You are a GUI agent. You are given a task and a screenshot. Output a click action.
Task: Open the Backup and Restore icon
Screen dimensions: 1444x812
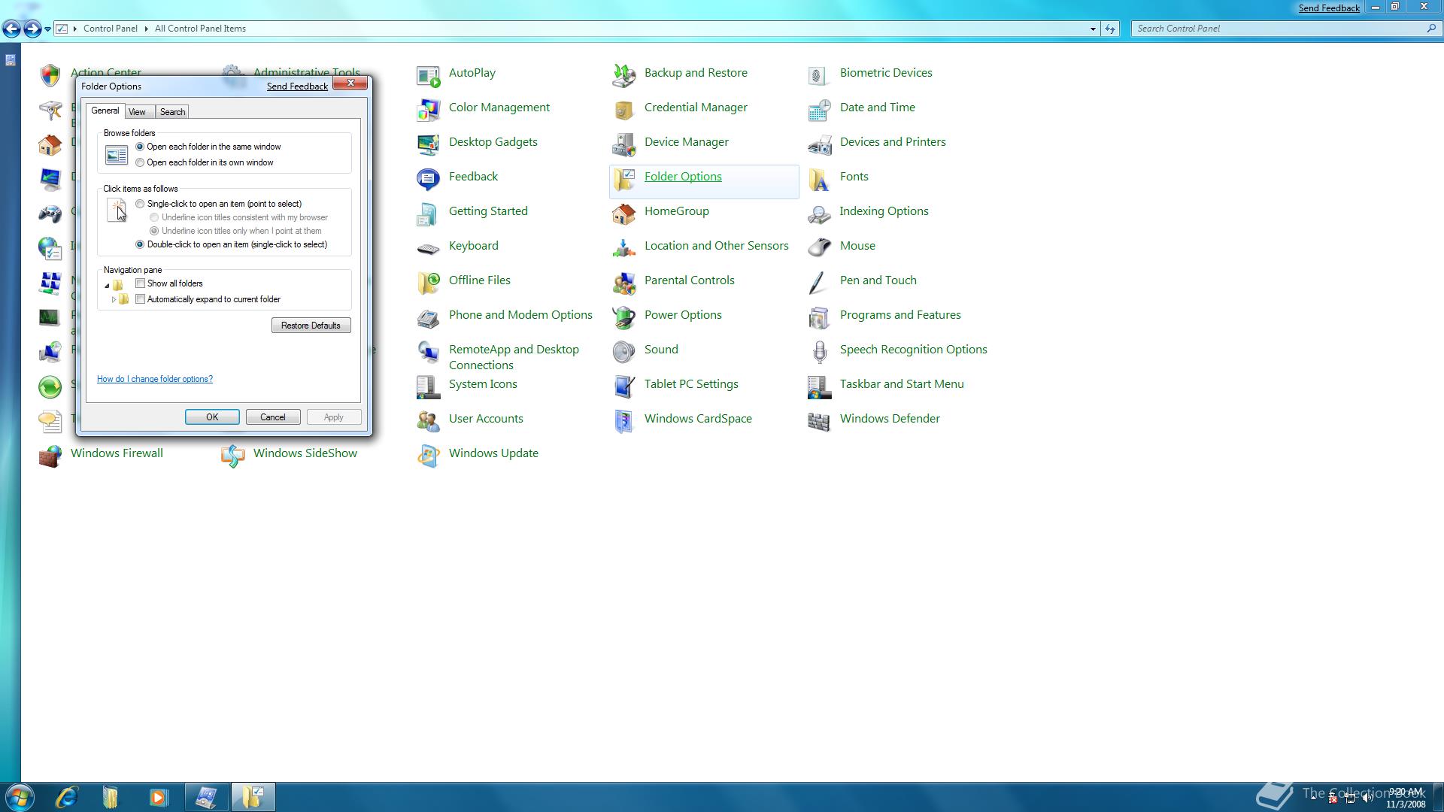623,76
